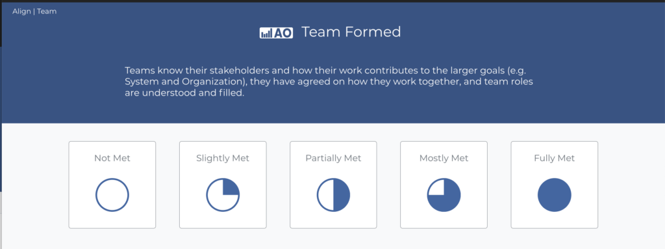Viewport: 665px width, 249px height.
Task: Open the Align breadcrumb item
Action: [21, 12]
